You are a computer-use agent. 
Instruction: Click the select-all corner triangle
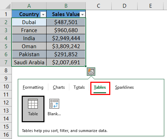8,6
